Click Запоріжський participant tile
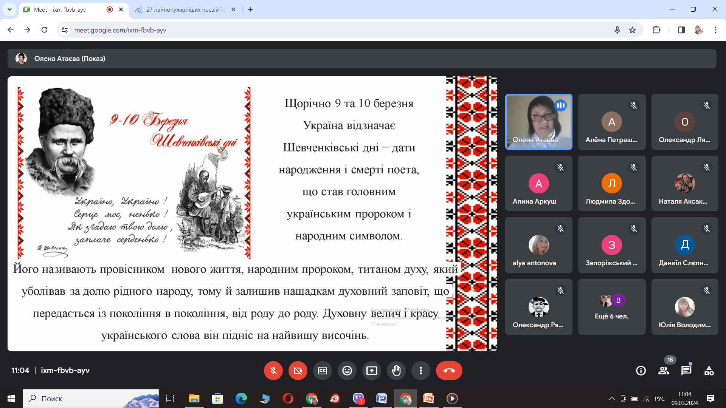 point(612,245)
